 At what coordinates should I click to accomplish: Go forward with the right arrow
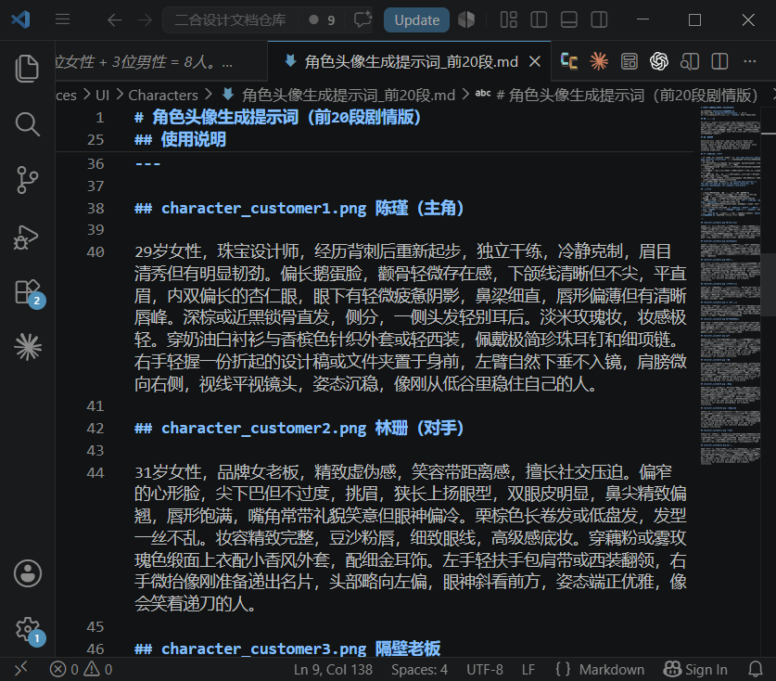(x=145, y=19)
